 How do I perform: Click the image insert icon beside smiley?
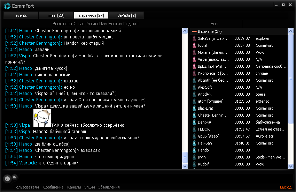[x=15, y=177]
